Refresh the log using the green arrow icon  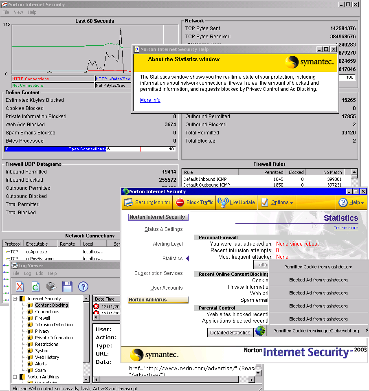pyautogui.click(x=35, y=286)
